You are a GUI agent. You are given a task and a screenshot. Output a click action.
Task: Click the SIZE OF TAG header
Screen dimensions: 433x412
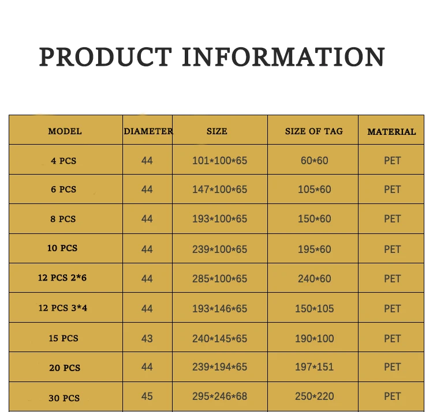click(x=313, y=131)
